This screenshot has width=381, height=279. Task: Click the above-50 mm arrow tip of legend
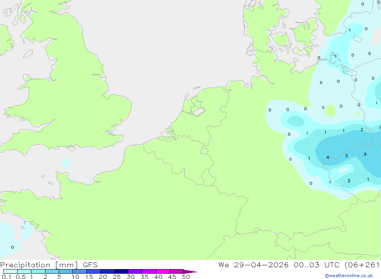[x=190, y=272]
